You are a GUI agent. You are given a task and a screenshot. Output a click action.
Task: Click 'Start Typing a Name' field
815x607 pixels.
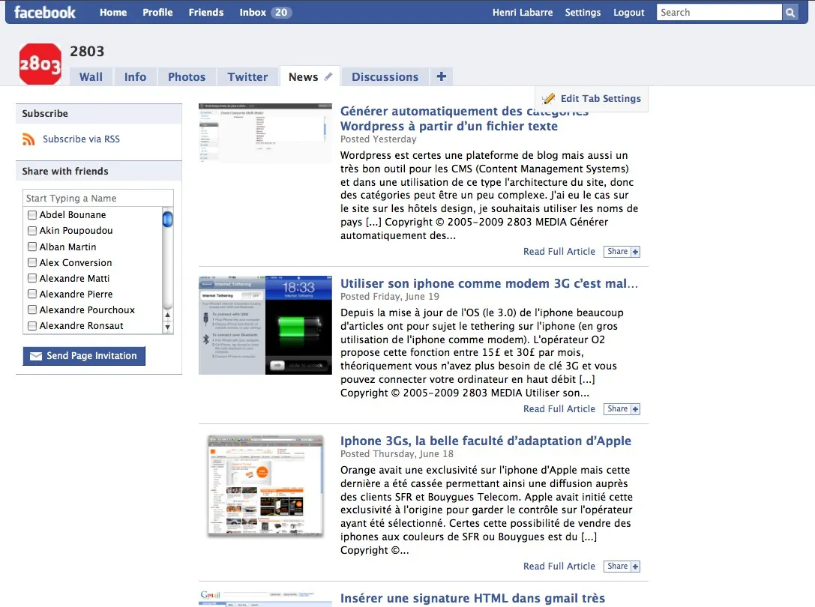[98, 198]
